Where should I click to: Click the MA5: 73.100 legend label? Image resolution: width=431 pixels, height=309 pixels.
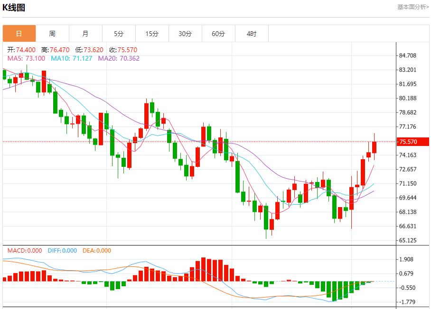tap(26, 58)
